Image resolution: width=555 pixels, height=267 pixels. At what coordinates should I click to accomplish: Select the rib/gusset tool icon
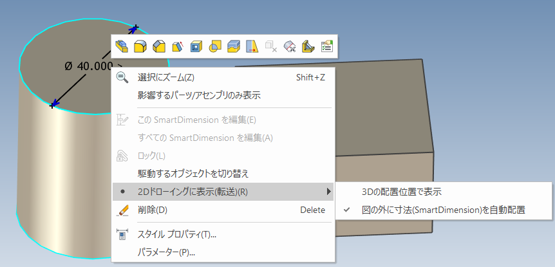point(308,46)
